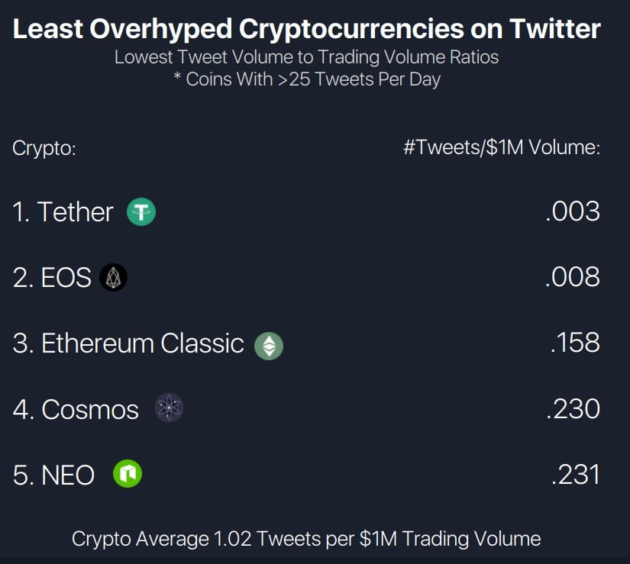Click the 'Lowest Tweet Volume to Trading Volume Ratios' subtitle
Image resolution: width=630 pixels, height=564 pixels.
[306, 57]
